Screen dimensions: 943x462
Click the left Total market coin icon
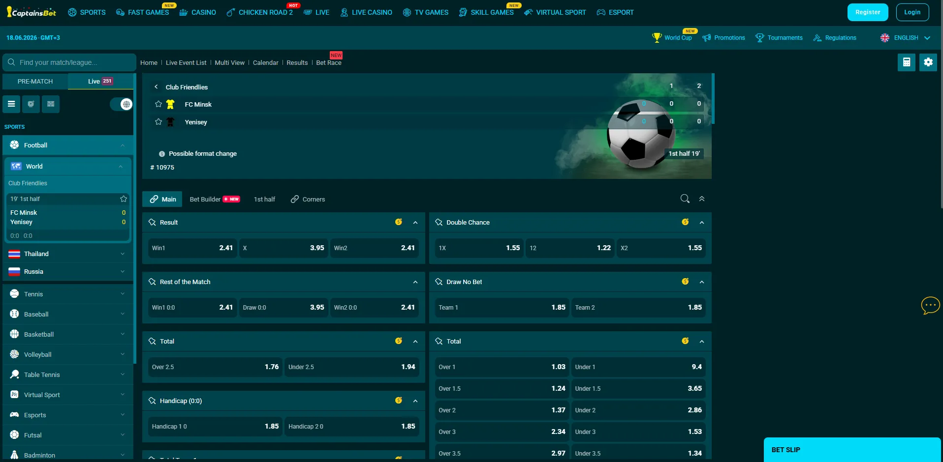pos(399,341)
